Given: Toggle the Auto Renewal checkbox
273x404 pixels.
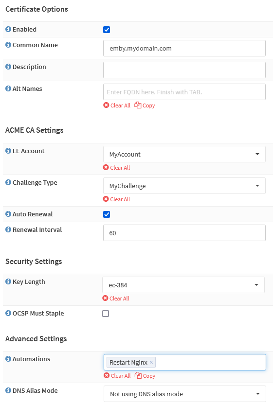Looking at the screenshot, I should click(x=107, y=214).
